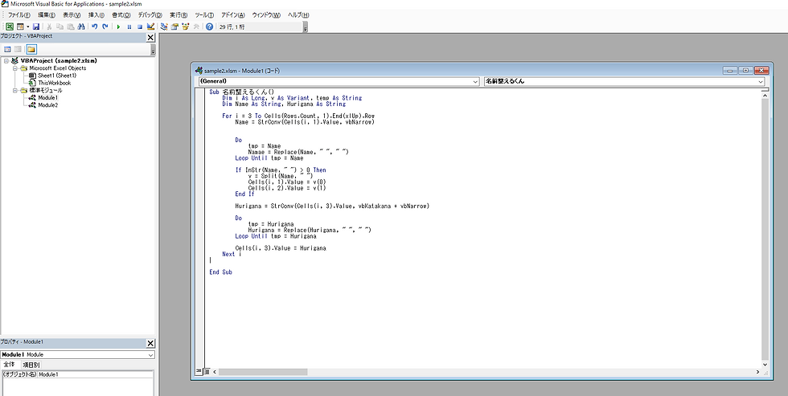Open the Object Browser icon
This screenshot has width=788, height=396.
[186, 27]
